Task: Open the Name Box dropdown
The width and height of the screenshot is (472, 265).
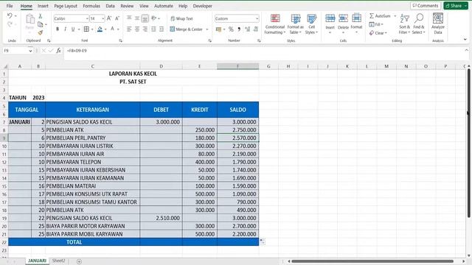Action: click(x=30, y=51)
